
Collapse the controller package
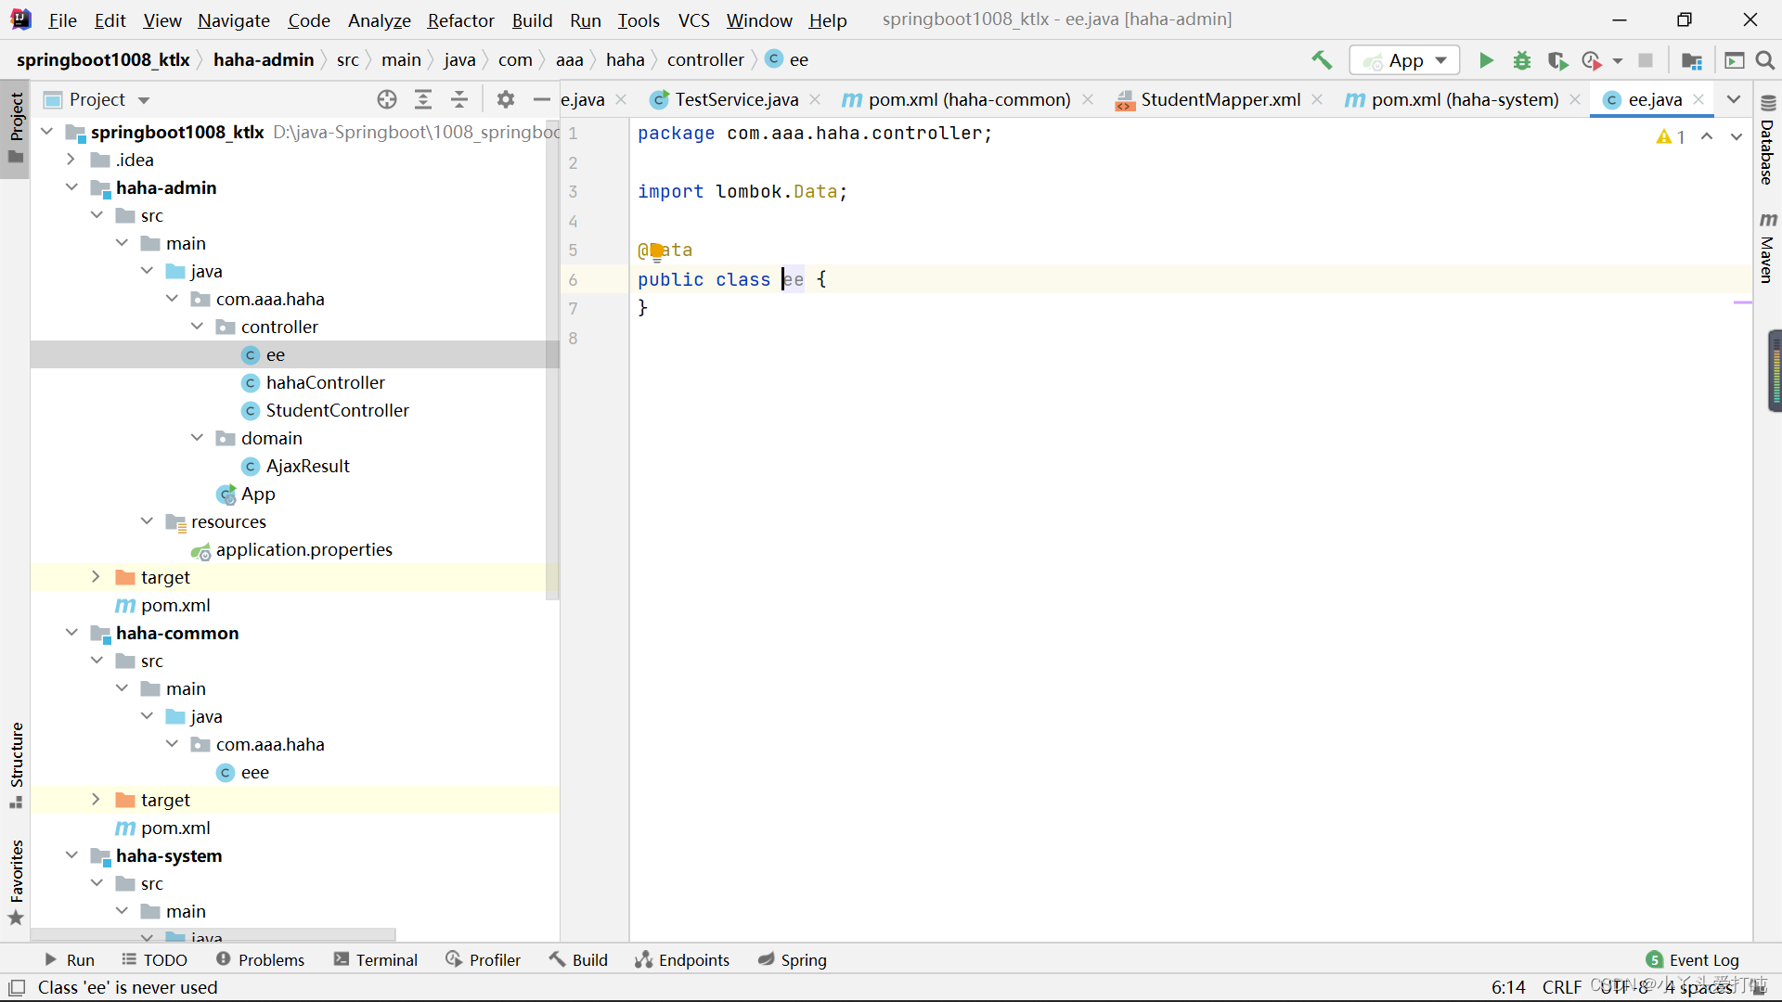[x=197, y=327]
